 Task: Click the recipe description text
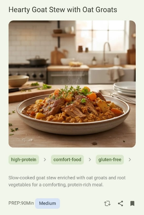[x=67, y=181]
